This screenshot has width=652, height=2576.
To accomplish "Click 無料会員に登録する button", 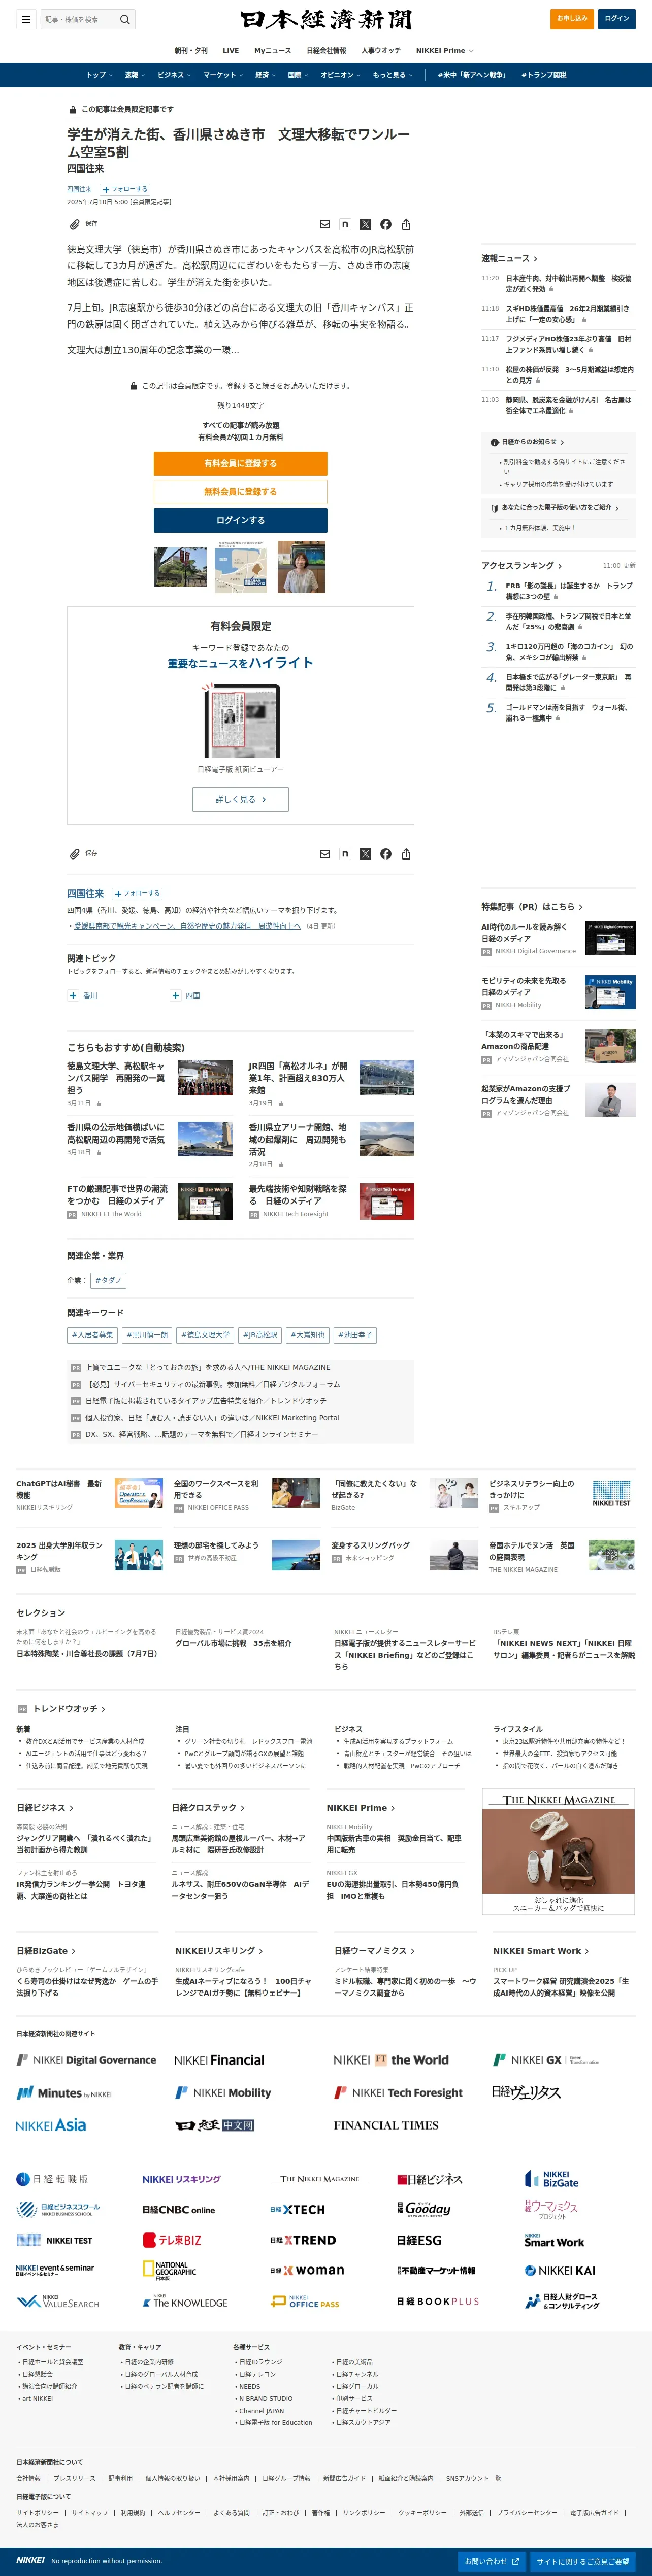I will pos(240,492).
